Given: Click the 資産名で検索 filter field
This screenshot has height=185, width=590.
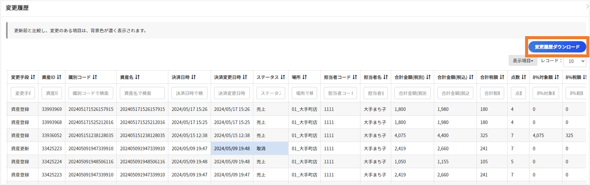Looking at the screenshot, I should tap(142, 93).
